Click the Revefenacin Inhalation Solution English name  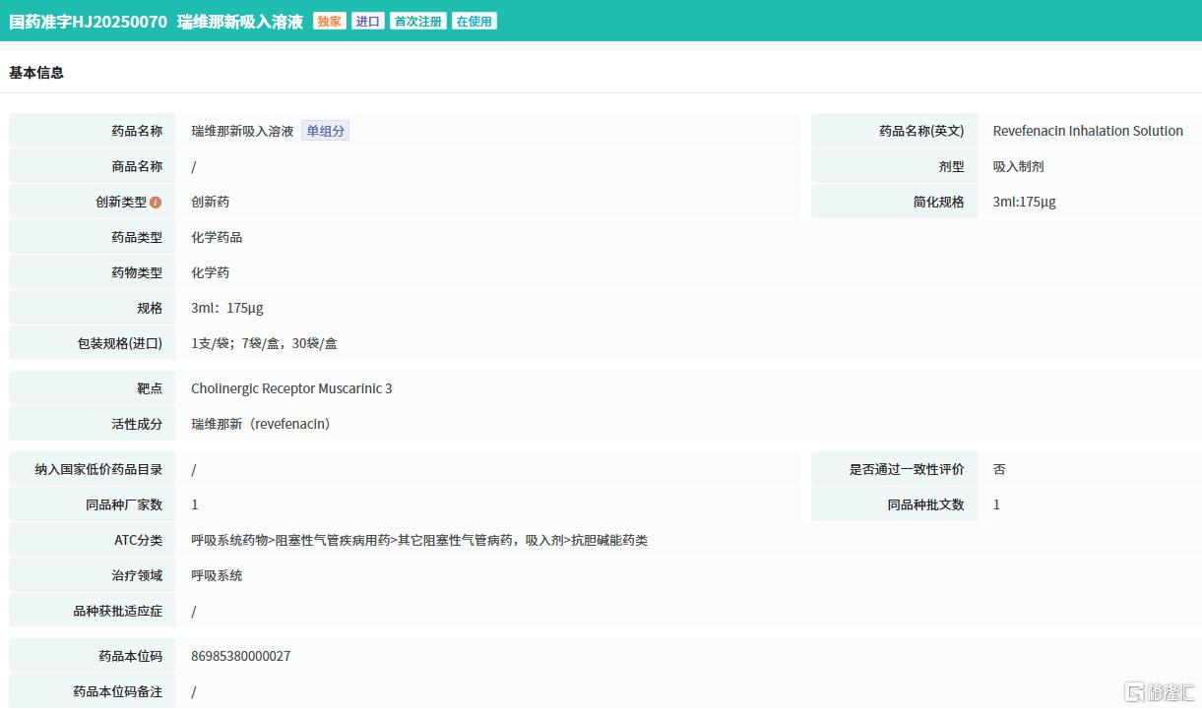(1087, 131)
